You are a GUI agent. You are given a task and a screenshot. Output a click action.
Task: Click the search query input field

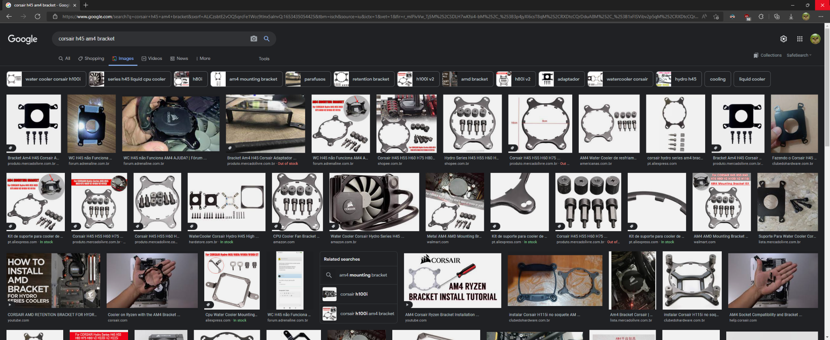tap(152, 39)
